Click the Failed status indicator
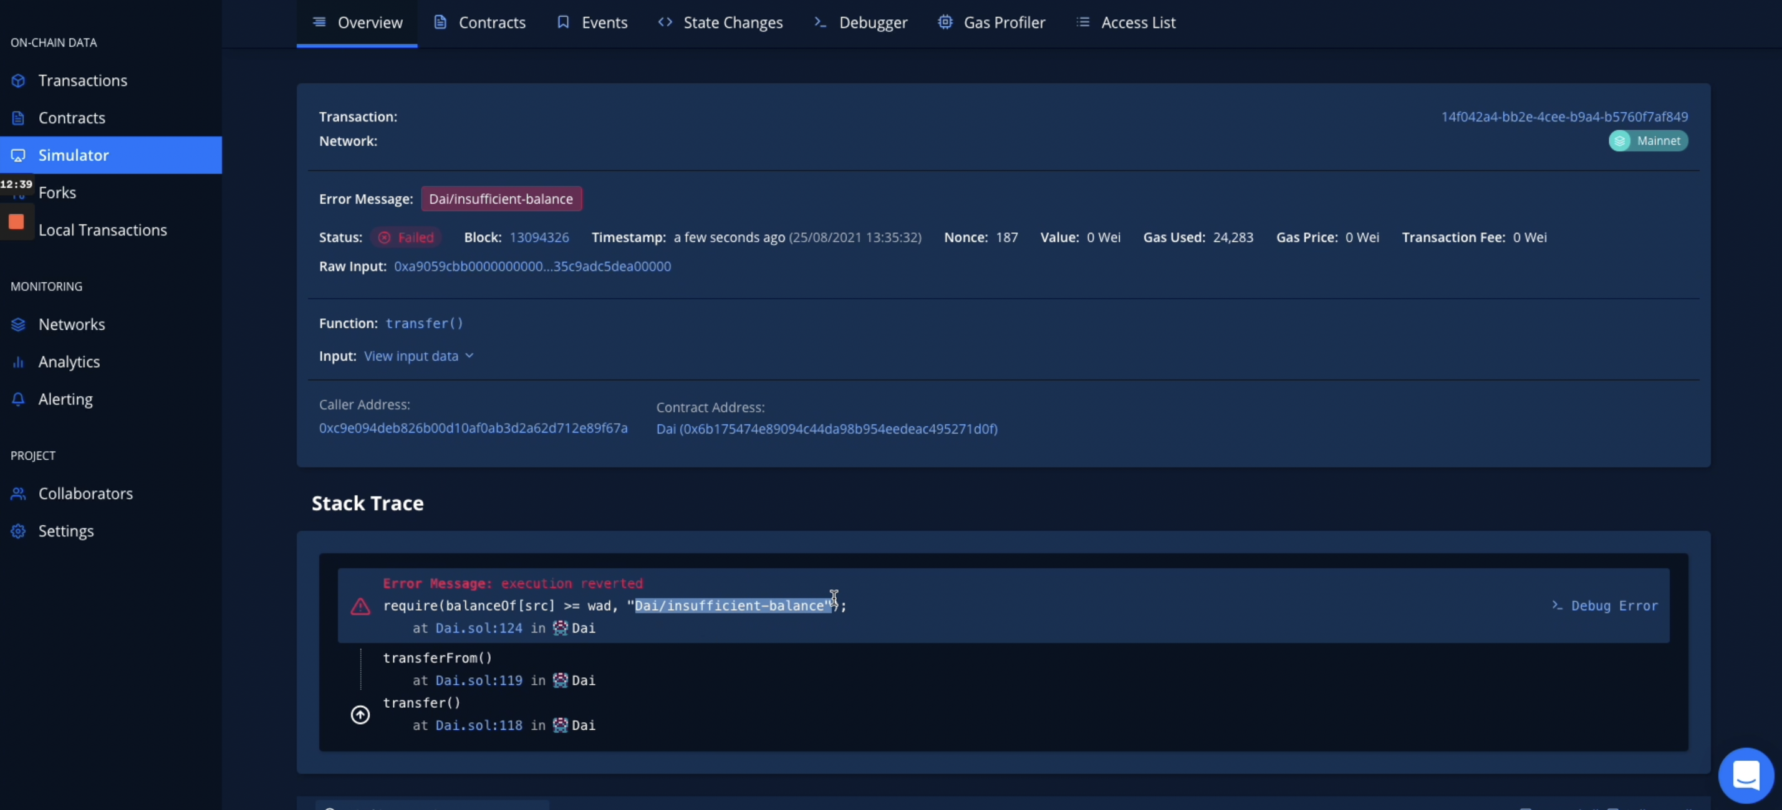Screen dimensions: 1782x810 tap(405, 238)
